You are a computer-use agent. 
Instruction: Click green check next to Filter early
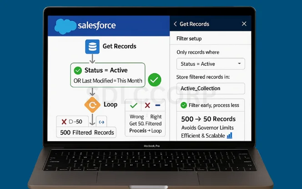click(184, 105)
